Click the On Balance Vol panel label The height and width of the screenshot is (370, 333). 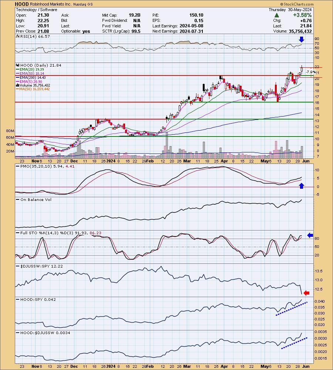(x=36, y=199)
